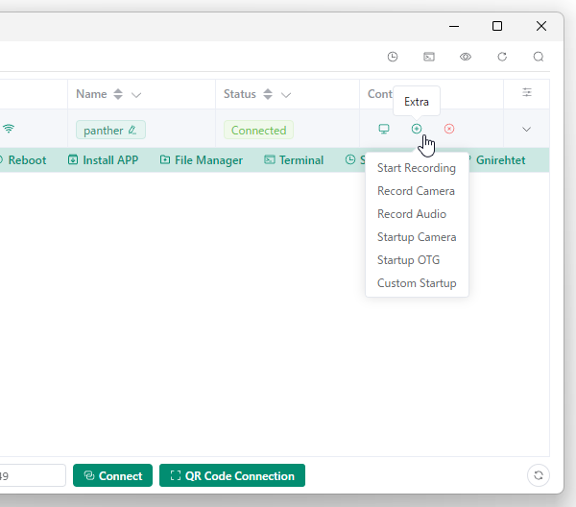Click the Wi-Fi icon in panther row
The width and height of the screenshot is (576, 507).
click(x=9, y=129)
